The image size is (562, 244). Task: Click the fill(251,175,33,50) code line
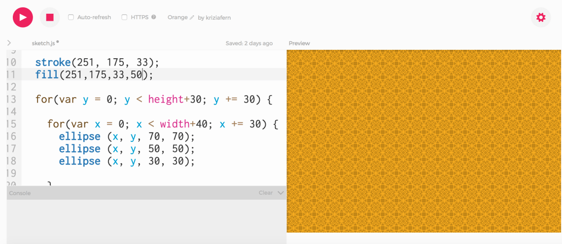[x=94, y=75]
